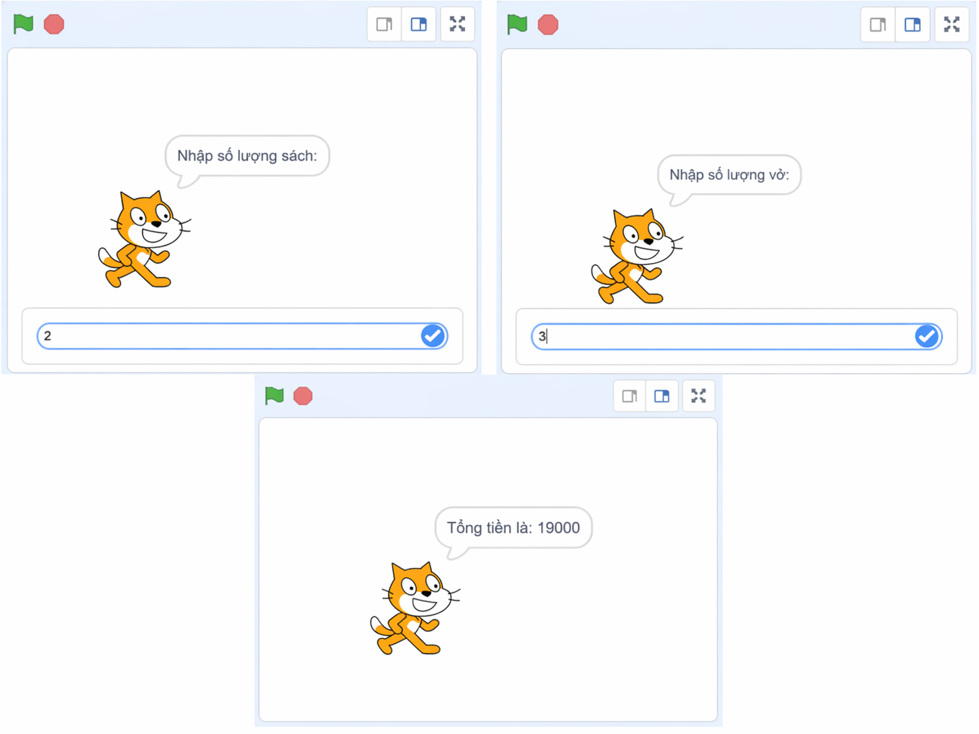This screenshot has width=979, height=734.
Task: Click the cat sprite saying 'Tổng tiền là: 19000'
Action: click(415, 608)
